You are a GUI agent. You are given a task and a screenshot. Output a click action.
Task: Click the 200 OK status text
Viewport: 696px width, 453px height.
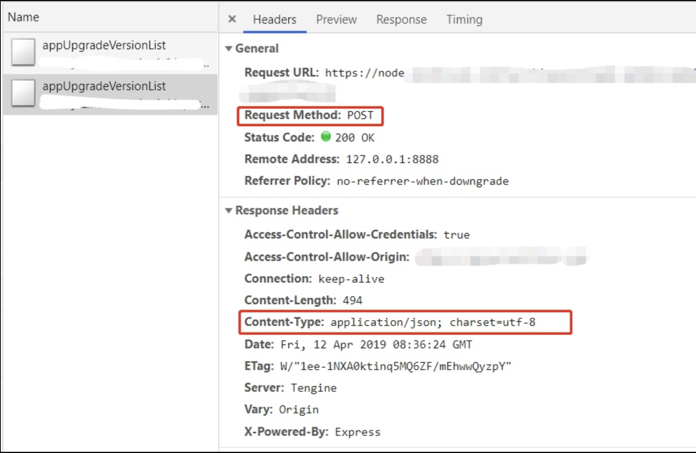click(355, 138)
